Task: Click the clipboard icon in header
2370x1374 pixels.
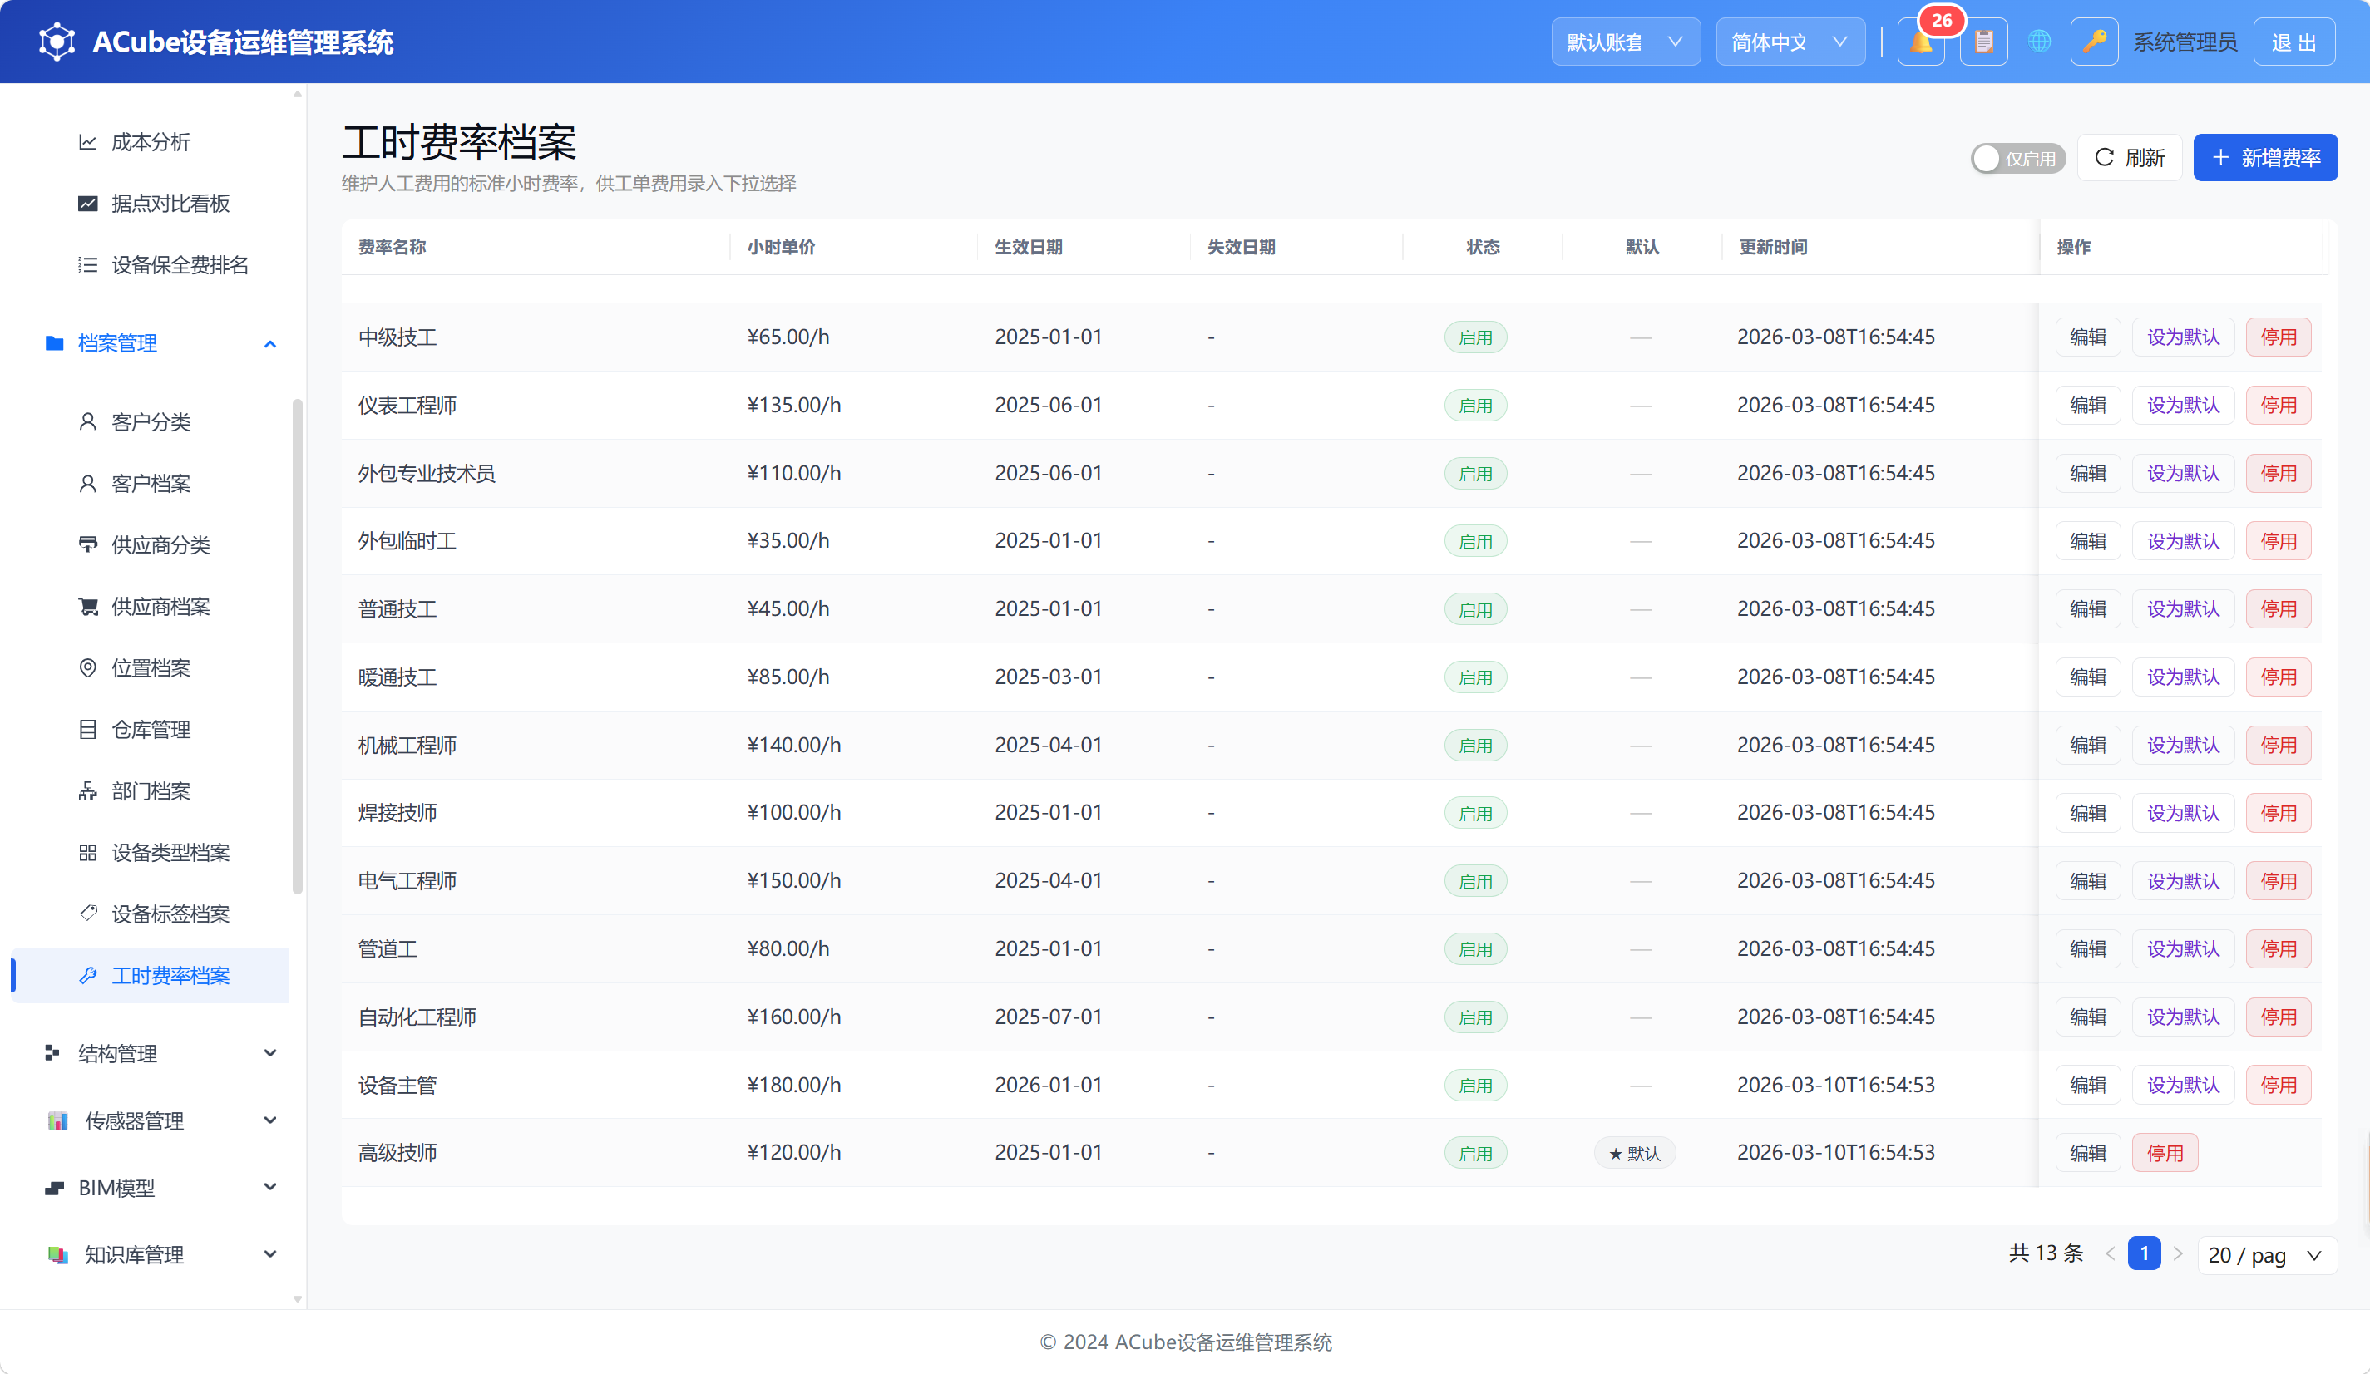Action: 1983,42
